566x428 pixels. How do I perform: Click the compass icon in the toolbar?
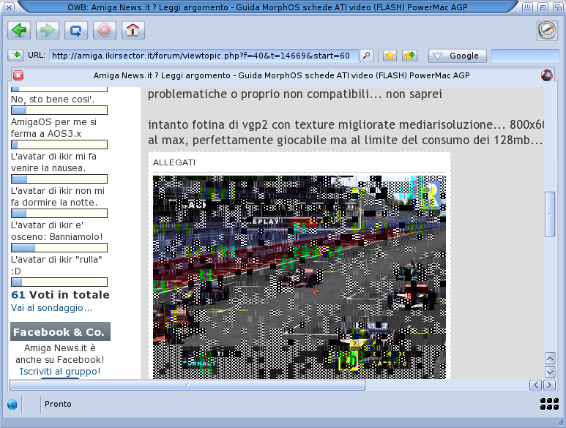point(547,30)
